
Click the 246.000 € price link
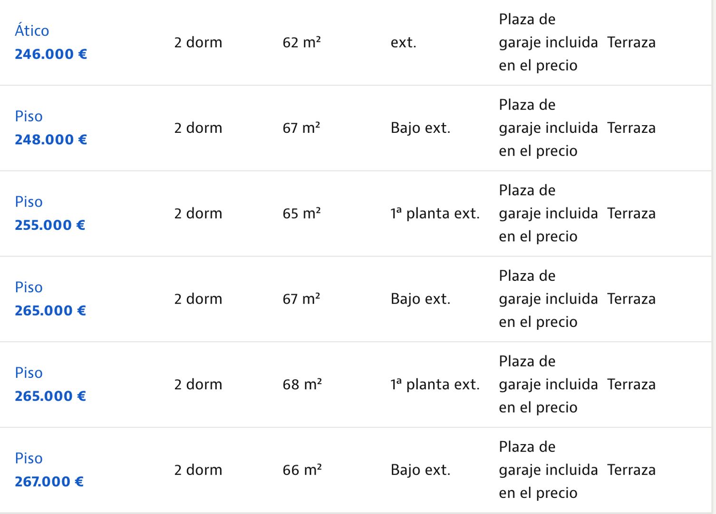click(51, 54)
